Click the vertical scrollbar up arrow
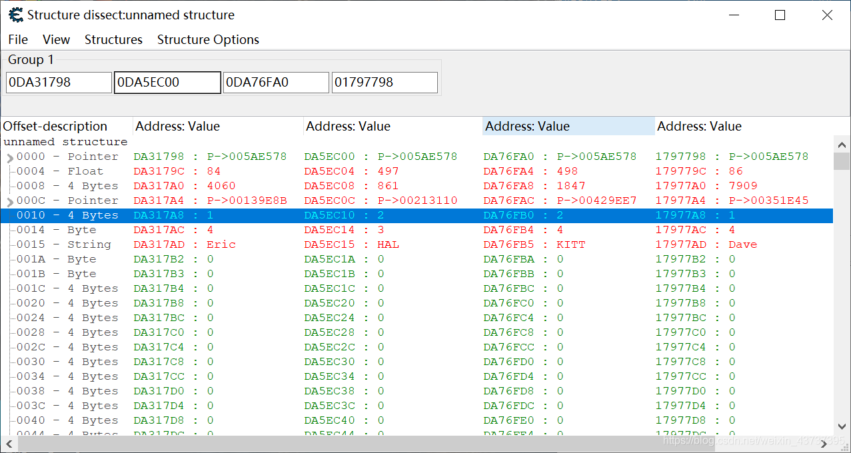 point(842,145)
